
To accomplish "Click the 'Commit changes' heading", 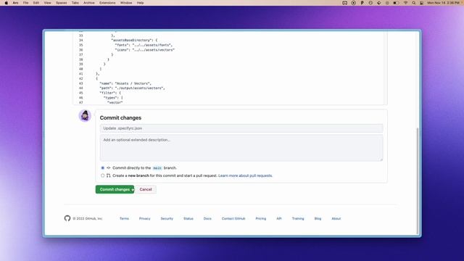I will (120, 117).
